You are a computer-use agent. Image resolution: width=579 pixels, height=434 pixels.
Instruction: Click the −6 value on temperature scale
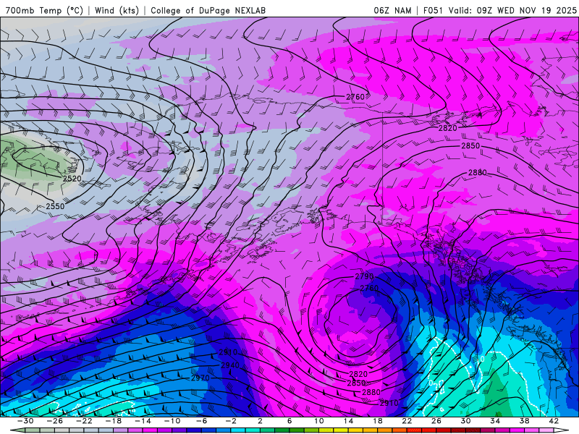[x=202, y=421]
